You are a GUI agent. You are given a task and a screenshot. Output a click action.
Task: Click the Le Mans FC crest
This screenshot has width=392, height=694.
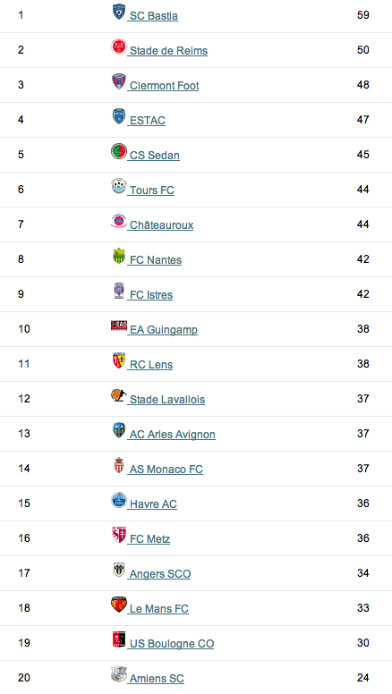click(119, 605)
